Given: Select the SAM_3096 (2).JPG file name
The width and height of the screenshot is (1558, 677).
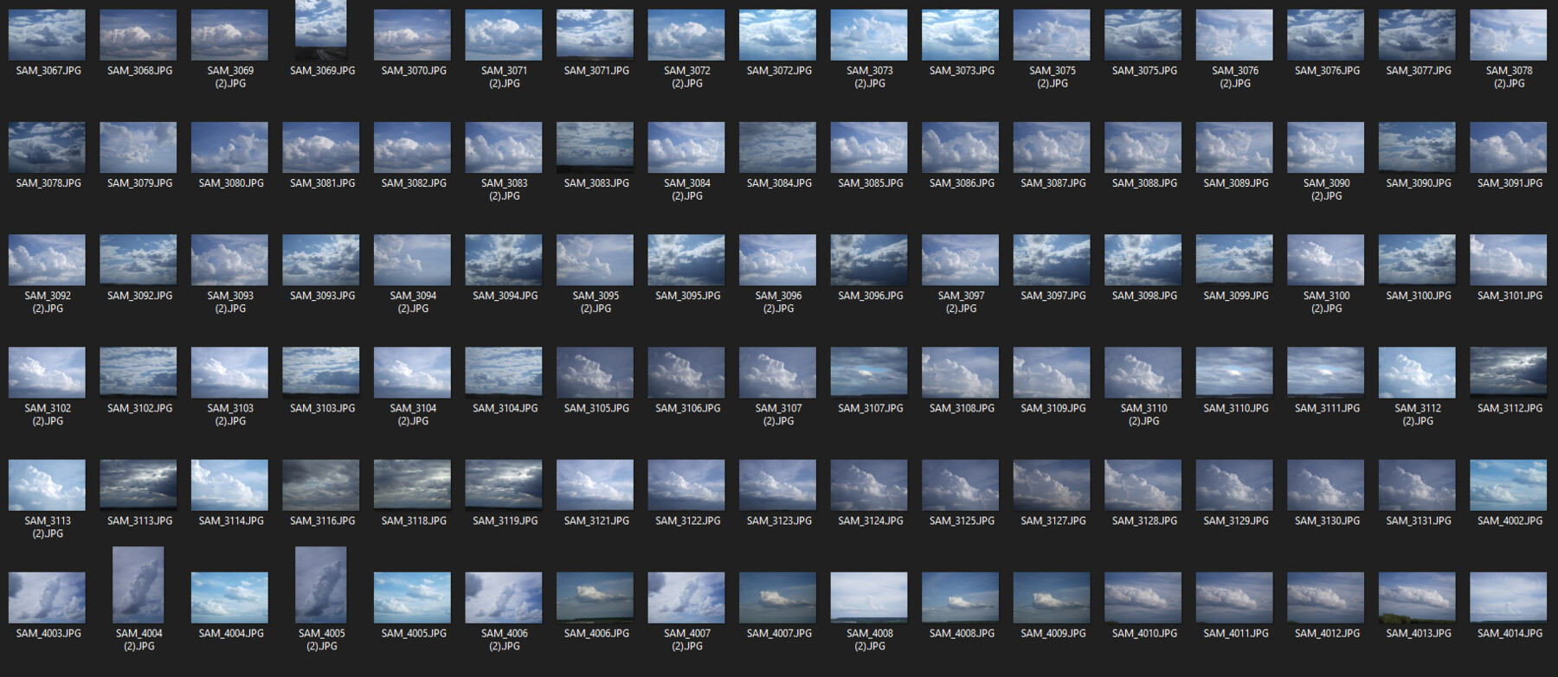Looking at the screenshot, I should [x=779, y=302].
